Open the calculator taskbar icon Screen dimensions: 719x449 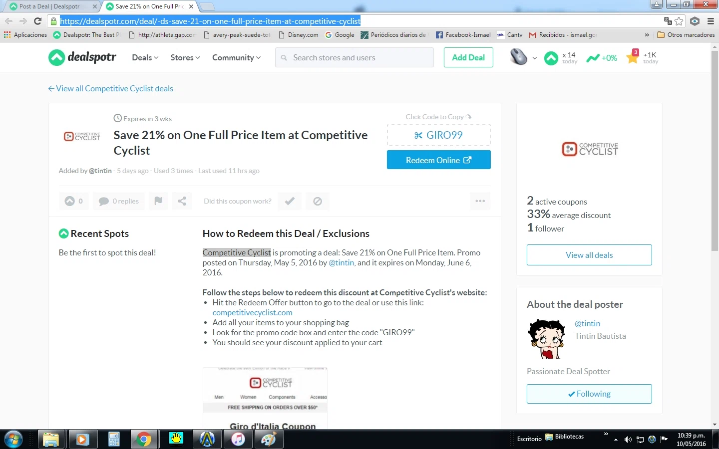tap(114, 440)
